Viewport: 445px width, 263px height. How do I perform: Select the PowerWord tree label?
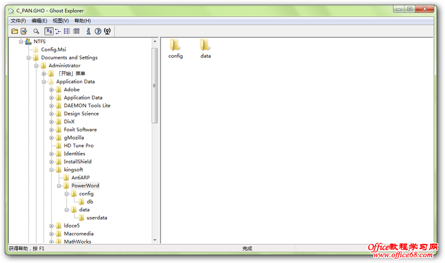click(85, 186)
